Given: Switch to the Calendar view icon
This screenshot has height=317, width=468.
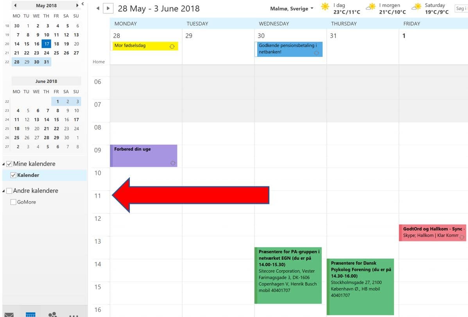Looking at the screenshot, I should tap(30, 314).
